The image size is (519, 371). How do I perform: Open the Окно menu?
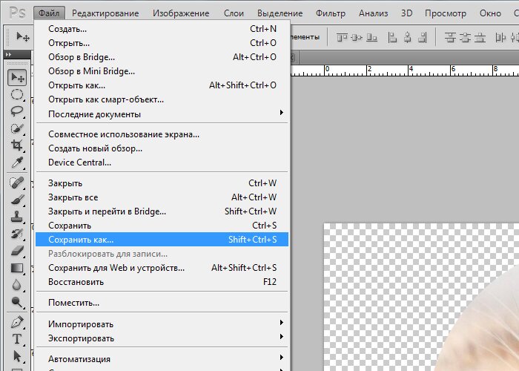(490, 13)
